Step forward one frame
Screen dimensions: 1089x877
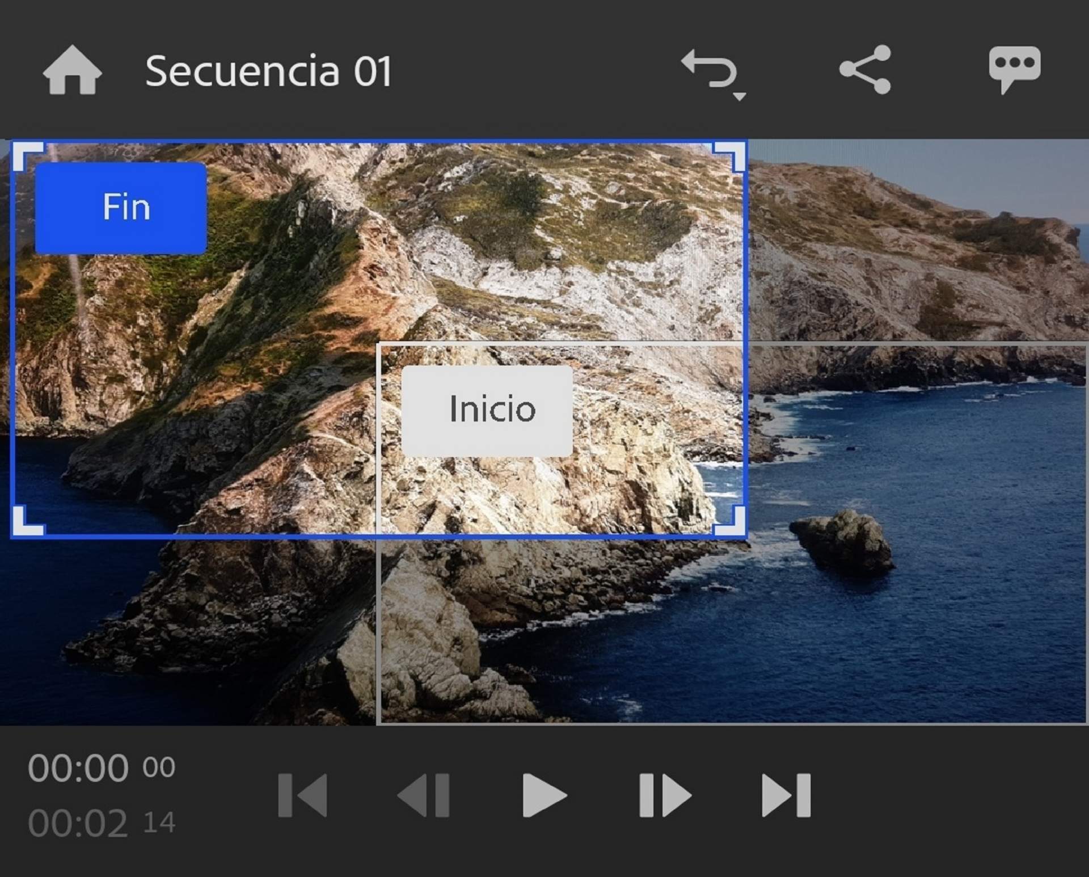click(665, 796)
